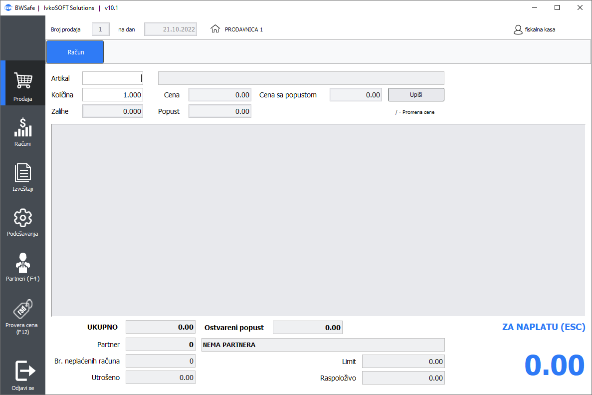The width and height of the screenshot is (592, 395).
Task: Click the Partner number field
Action: (x=160, y=345)
